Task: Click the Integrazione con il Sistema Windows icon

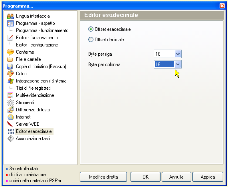Action: coord(10,81)
